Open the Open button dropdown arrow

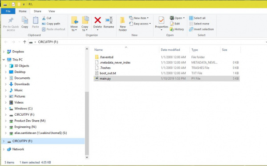tap(184, 18)
